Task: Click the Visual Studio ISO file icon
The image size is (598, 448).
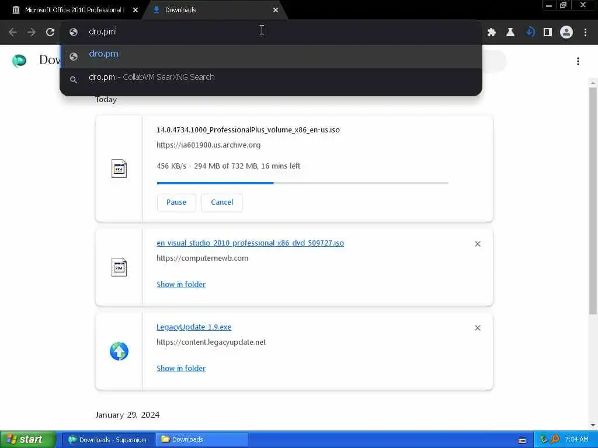Action: pos(119,267)
